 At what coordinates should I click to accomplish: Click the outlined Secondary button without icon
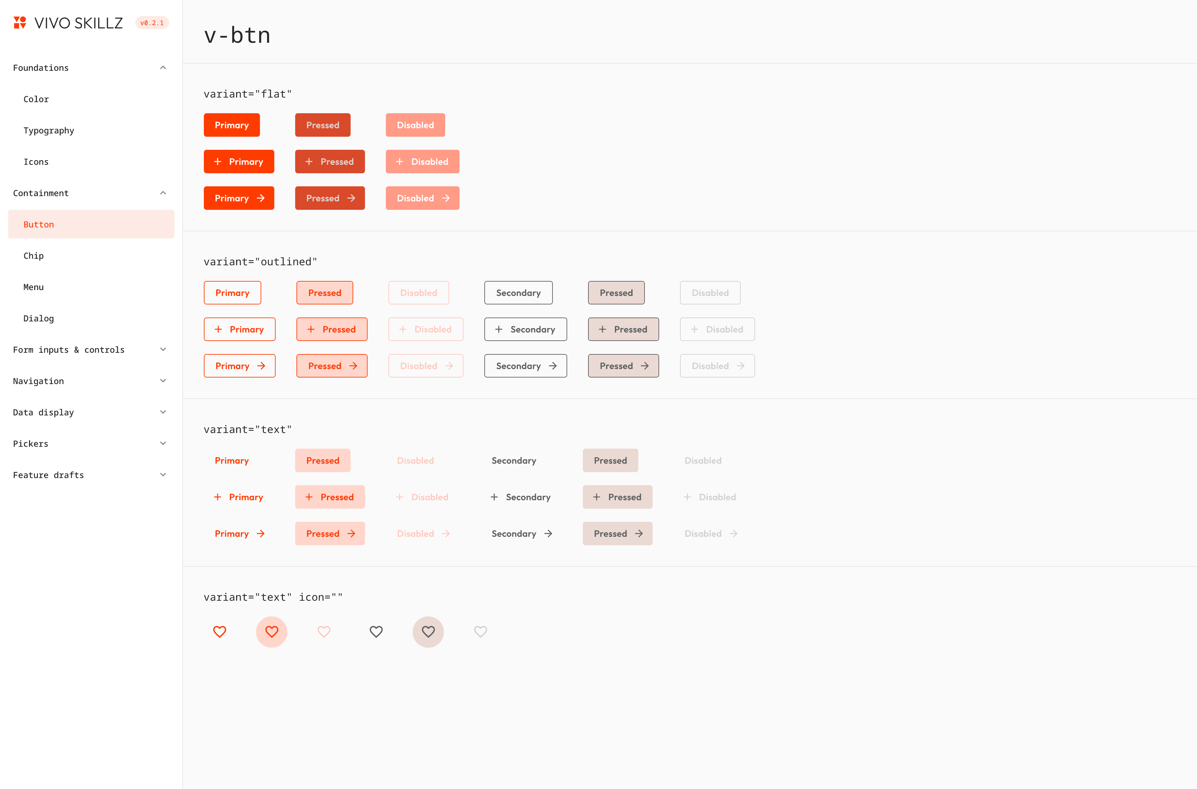[x=519, y=293]
